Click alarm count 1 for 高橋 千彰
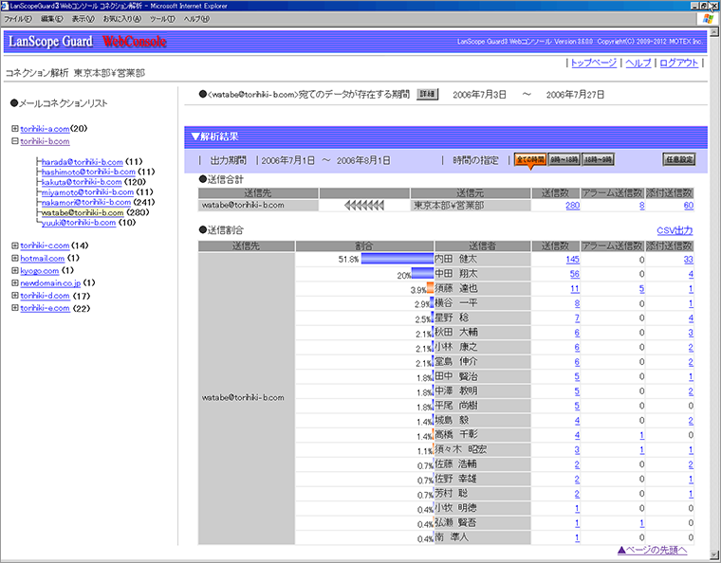Viewport: 721px width, 563px height. point(642,435)
